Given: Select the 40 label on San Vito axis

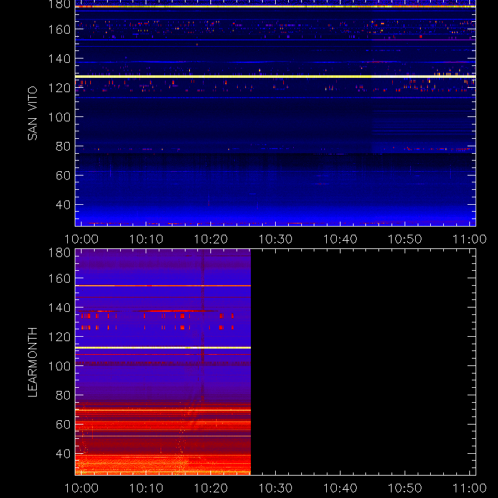Looking at the screenshot, I should tap(63, 205).
